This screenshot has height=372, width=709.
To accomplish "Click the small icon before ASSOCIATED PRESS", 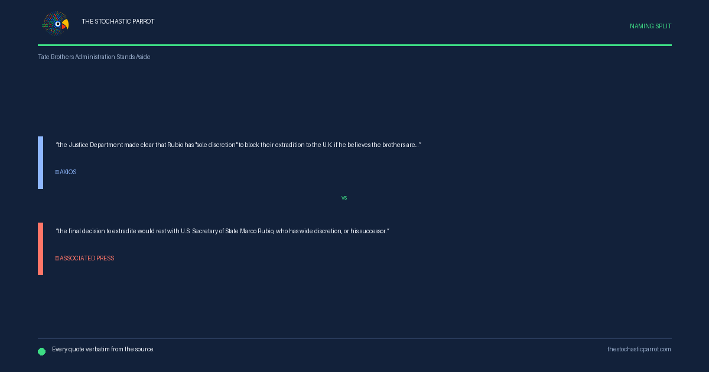I will tap(57, 259).
